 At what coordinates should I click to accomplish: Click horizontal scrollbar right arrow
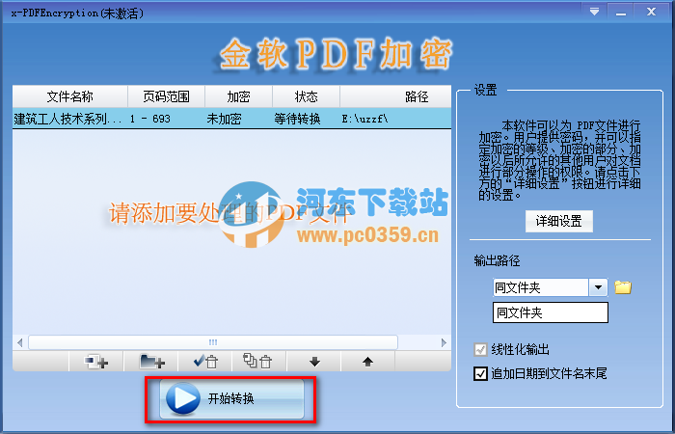point(444,342)
